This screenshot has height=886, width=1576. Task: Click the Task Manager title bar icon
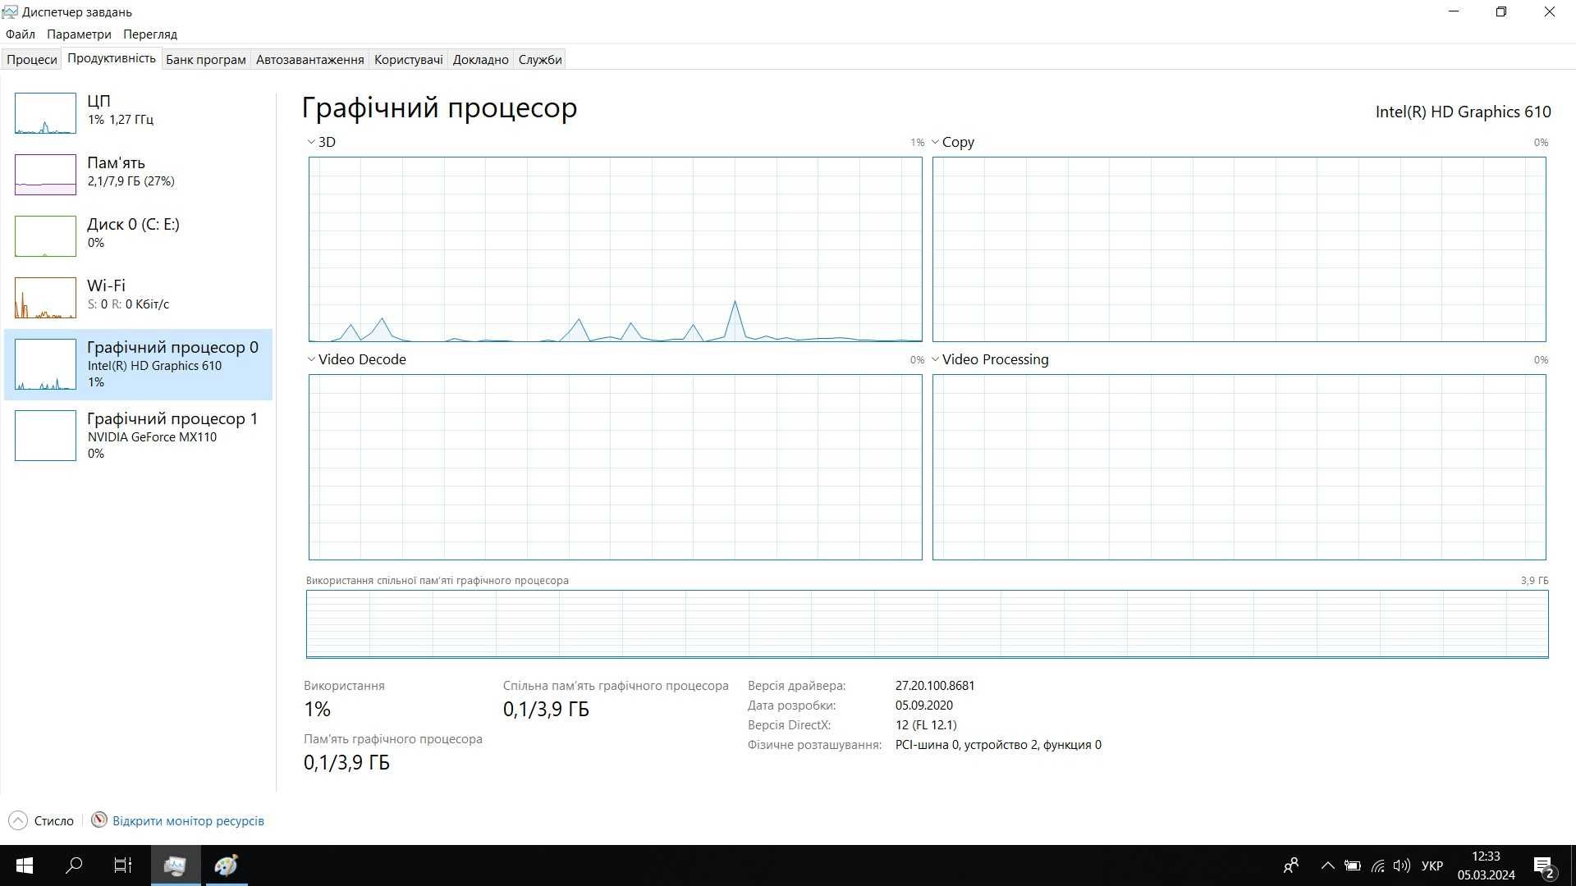point(10,11)
